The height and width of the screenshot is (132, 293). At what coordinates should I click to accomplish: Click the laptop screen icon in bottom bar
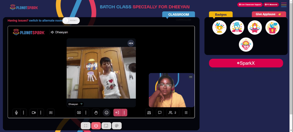pos(106,126)
